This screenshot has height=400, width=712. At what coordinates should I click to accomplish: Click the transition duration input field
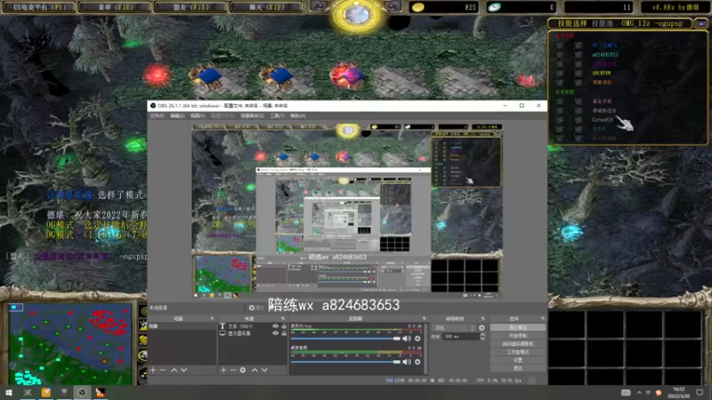click(x=460, y=337)
